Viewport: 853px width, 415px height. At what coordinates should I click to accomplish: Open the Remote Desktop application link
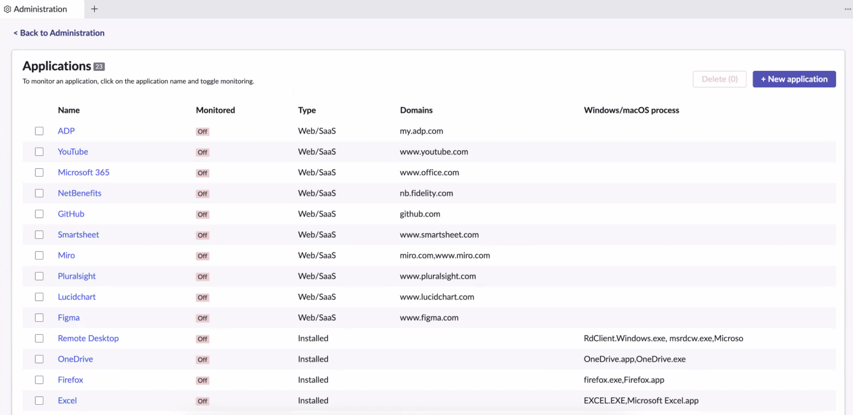click(88, 338)
